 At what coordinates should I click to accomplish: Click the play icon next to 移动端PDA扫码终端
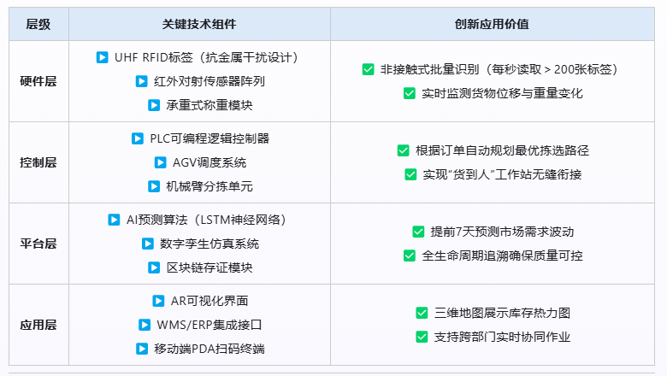[142, 349]
